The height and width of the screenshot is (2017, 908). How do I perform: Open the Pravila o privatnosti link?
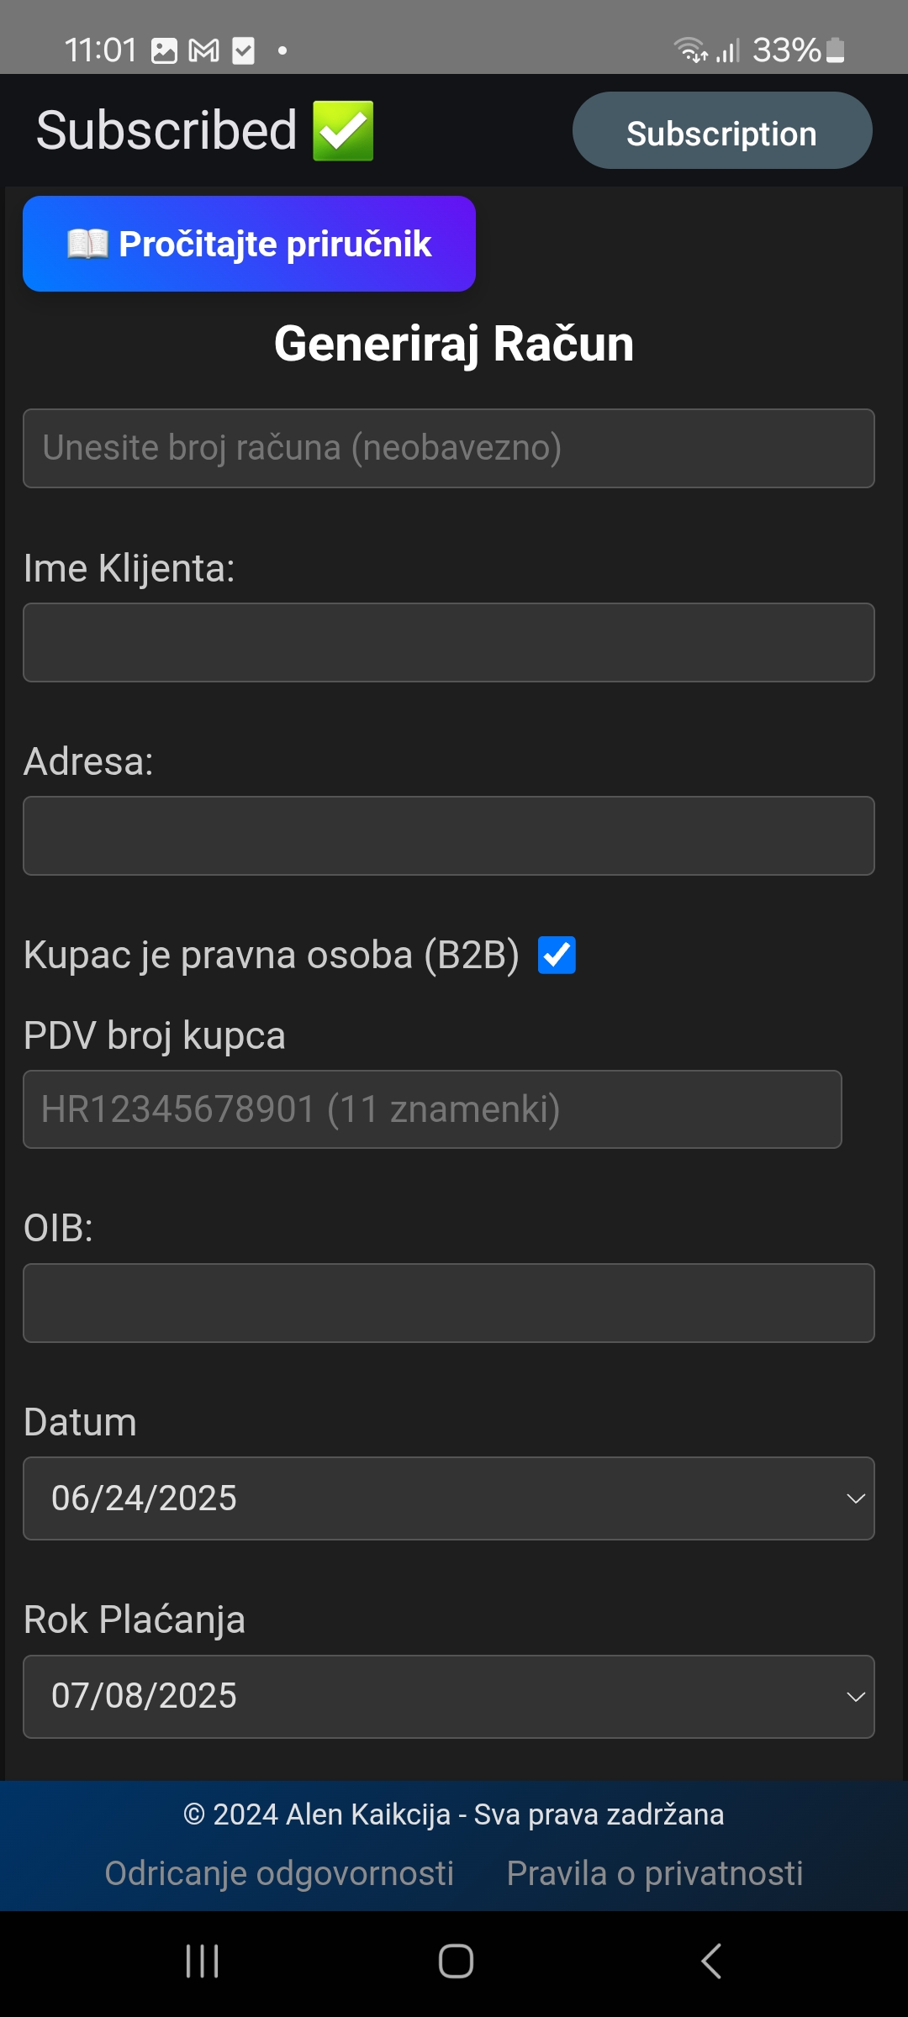point(654,1873)
